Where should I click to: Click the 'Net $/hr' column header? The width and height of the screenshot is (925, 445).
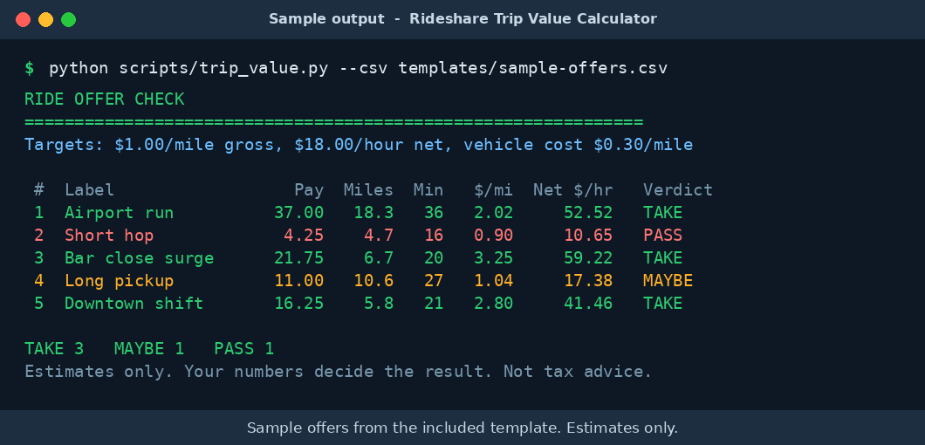click(572, 190)
